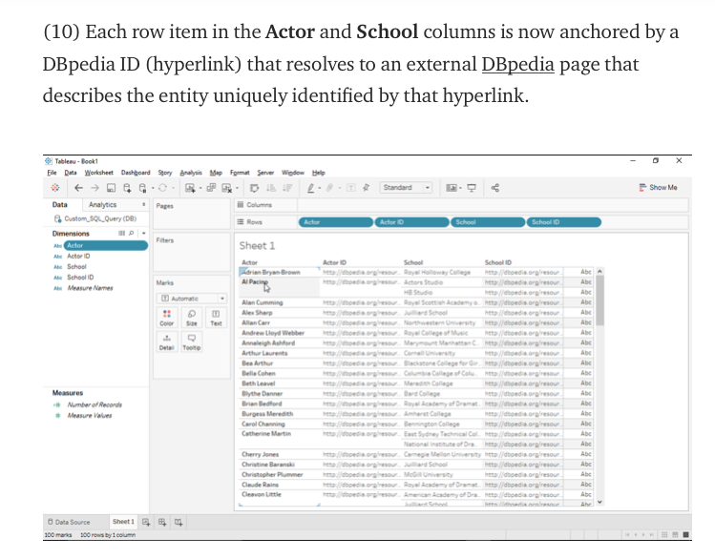
Task: Click the Run Update refresh icon
Action: point(162,188)
